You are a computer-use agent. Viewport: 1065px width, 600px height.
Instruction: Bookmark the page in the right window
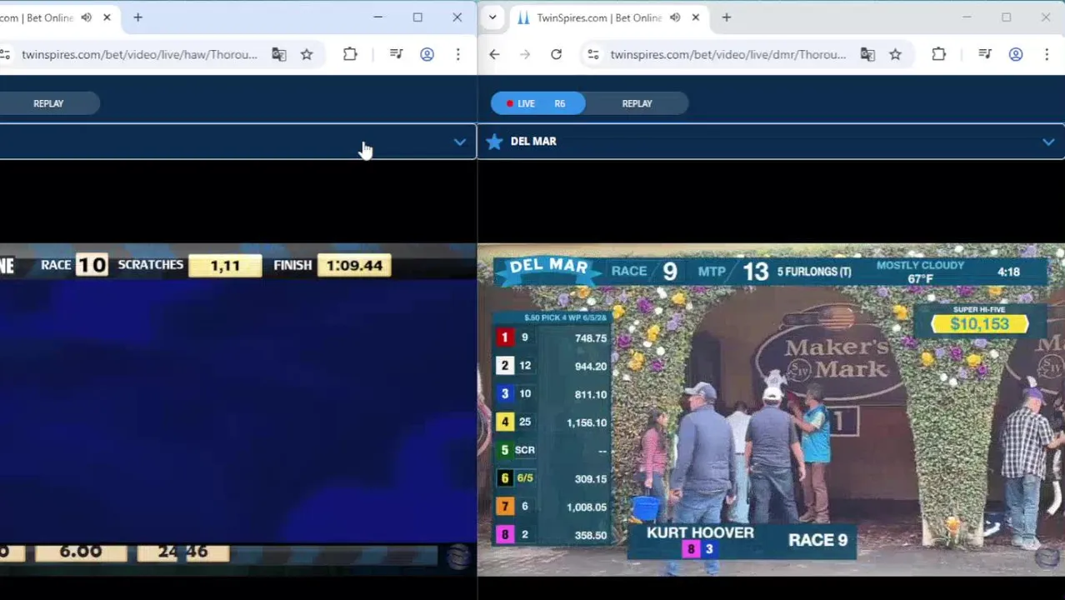point(895,54)
